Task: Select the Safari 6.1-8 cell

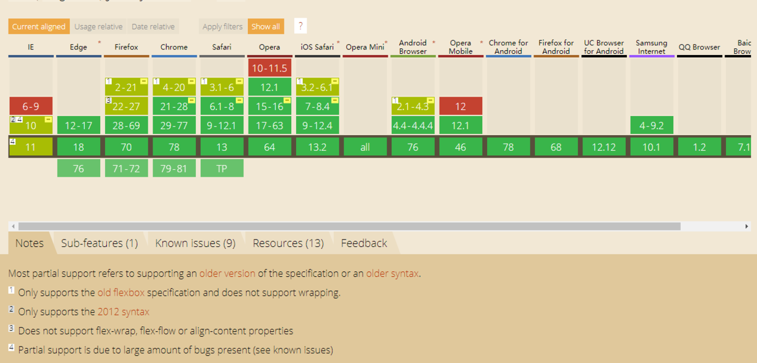Action: pos(222,106)
